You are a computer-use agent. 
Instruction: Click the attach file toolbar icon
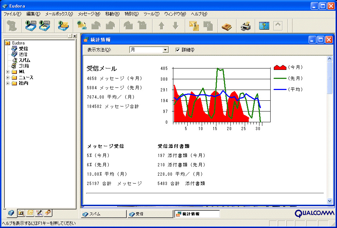(x=194, y=26)
